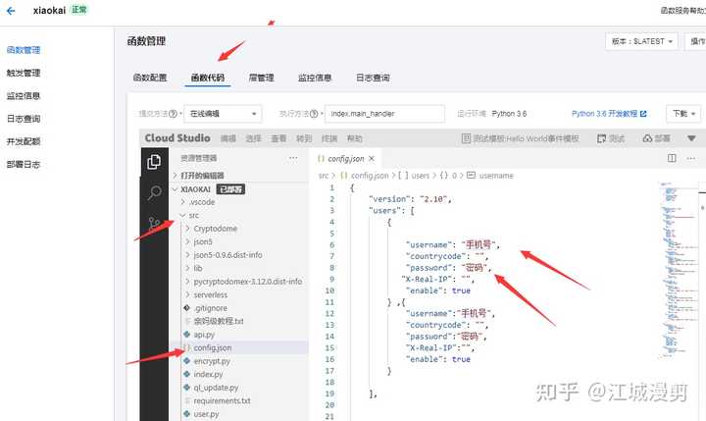Open the 版本: $LATEST version dropdown

coord(641,41)
